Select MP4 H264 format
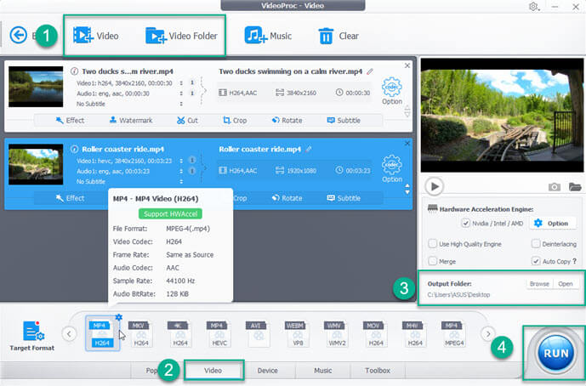The height and width of the screenshot is (386, 586). (x=102, y=333)
